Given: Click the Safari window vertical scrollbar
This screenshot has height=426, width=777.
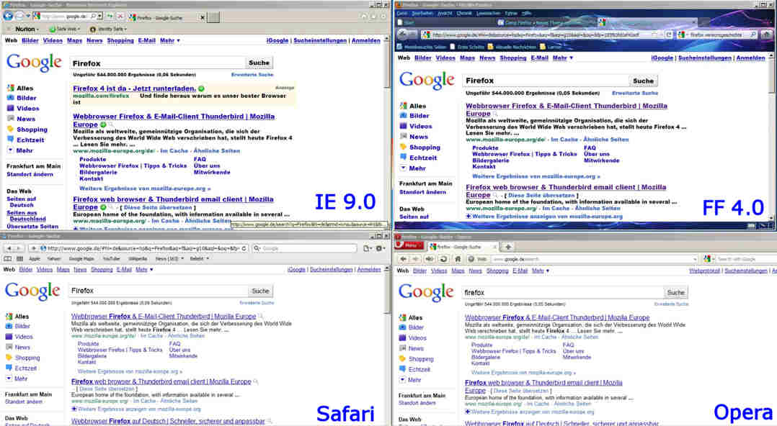Looking at the screenshot, I should tap(388, 346).
